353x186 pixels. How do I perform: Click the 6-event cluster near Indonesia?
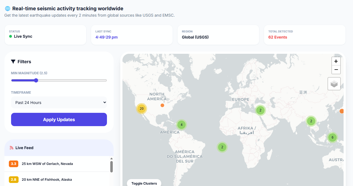click(332, 137)
